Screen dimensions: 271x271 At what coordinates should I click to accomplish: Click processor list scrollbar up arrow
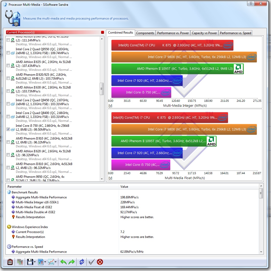pos(102,39)
